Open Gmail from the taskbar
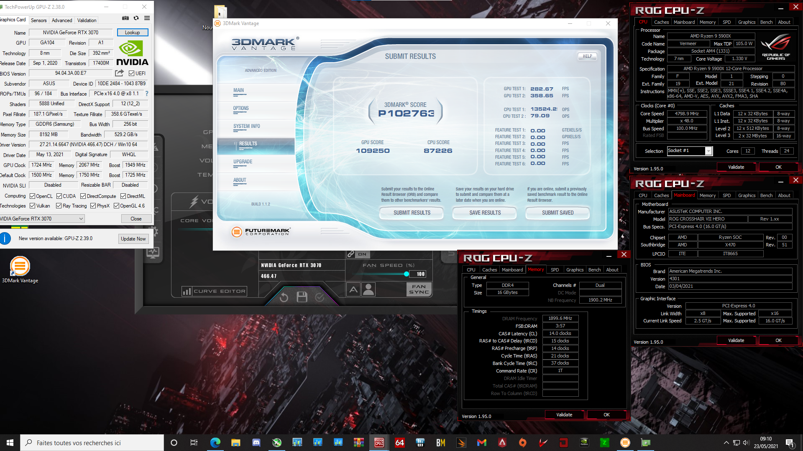The width and height of the screenshot is (803, 451). point(482,443)
